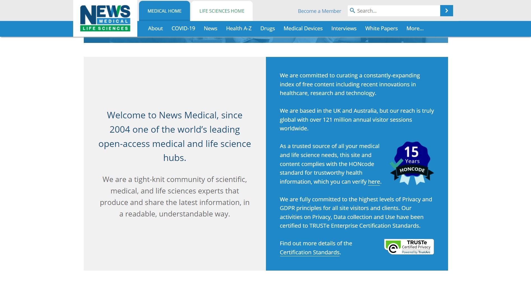Click the 'committed to curating' paragraph
Screen dimensions: 531x286
(x=350, y=84)
